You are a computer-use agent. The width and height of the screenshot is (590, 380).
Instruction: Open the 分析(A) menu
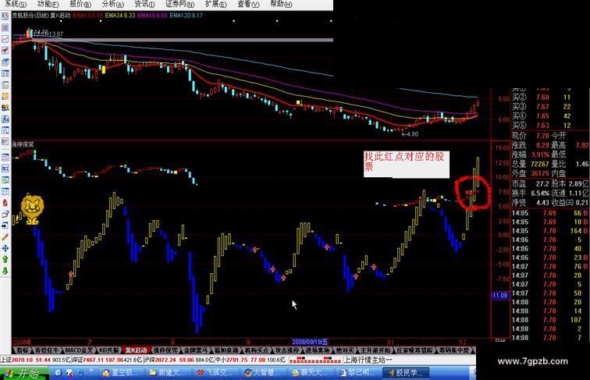tap(113, 4)
